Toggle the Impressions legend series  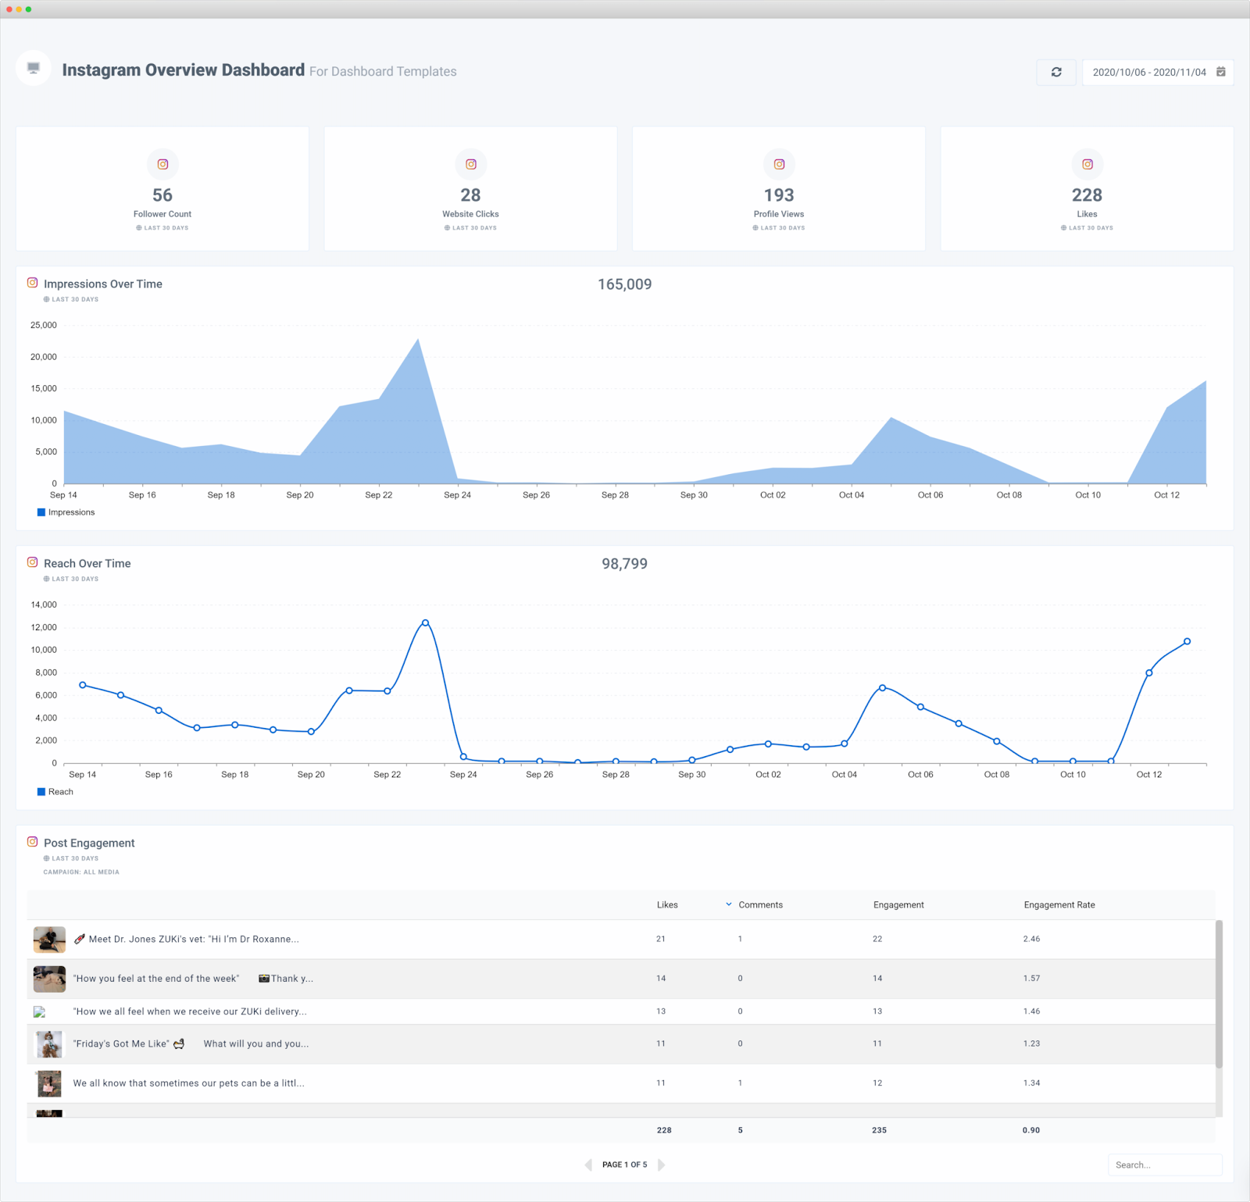66,512
